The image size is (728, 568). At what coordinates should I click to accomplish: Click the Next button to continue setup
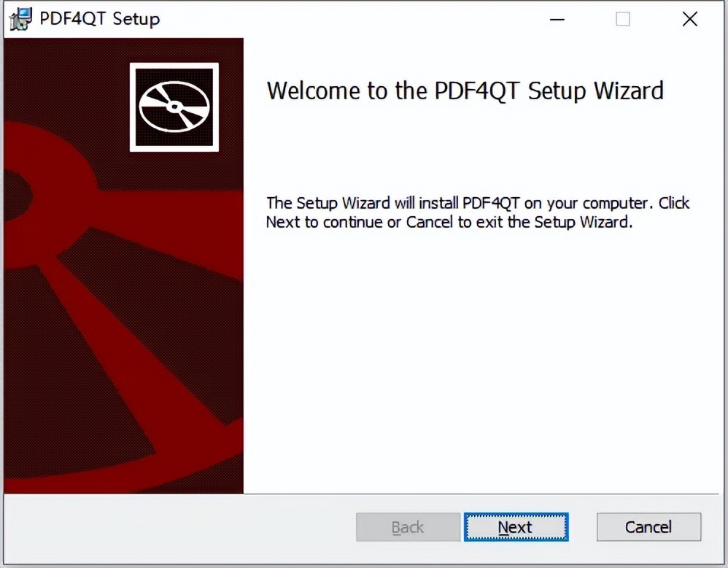click(x=516, y=527)
